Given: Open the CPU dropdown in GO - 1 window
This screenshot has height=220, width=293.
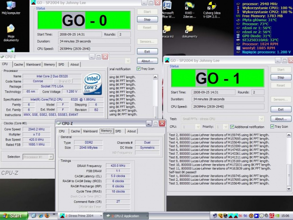Looking at the screenshot, I should [x=198, y=127].
